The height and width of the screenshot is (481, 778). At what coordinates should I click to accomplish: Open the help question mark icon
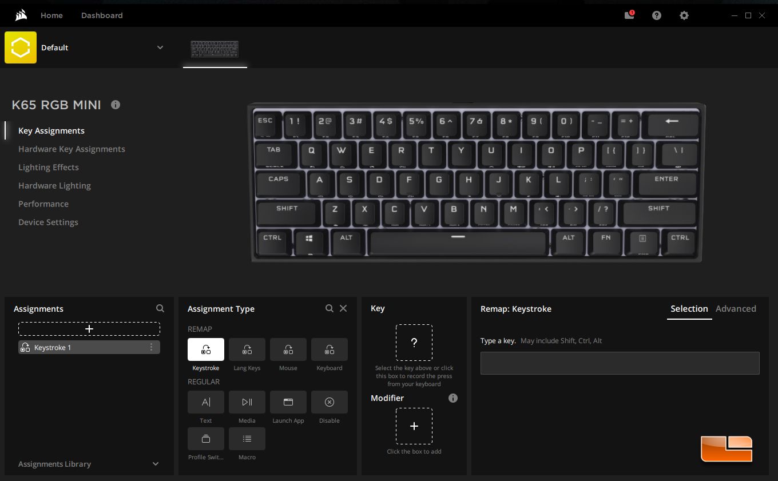pyautogui.click(x=657, y=15)
